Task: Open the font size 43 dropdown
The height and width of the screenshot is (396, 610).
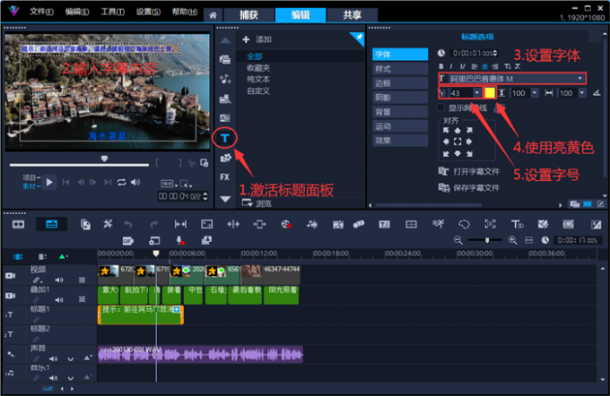Action: 477,93
